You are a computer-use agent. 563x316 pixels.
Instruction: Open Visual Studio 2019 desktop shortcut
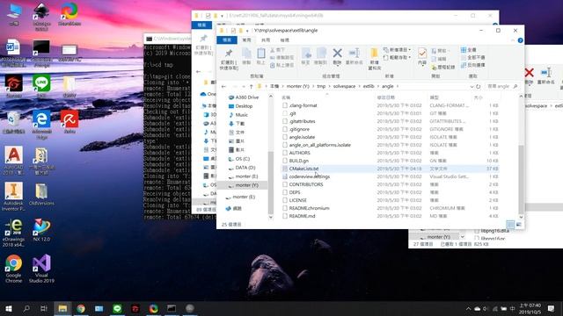(41, 269)
